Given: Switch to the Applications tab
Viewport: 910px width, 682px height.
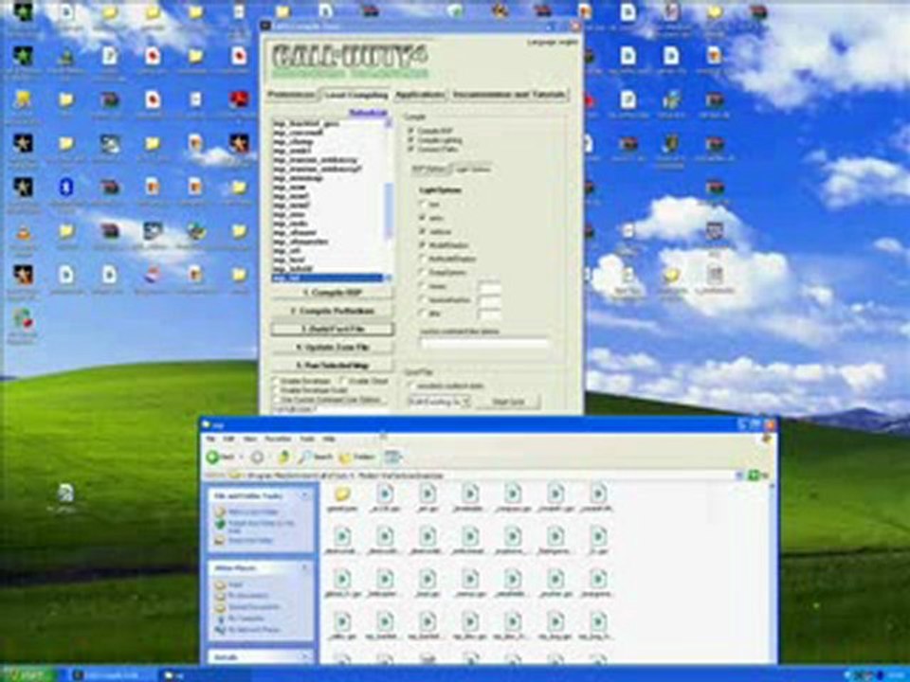Looking at the screenshot, I should [420, 95].
